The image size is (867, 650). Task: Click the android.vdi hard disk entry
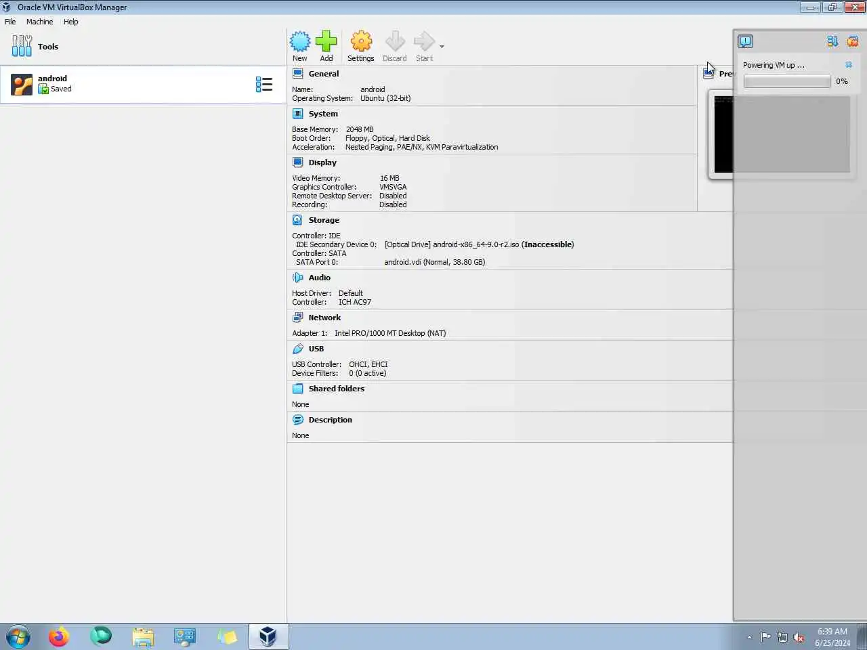click(435, 262)
